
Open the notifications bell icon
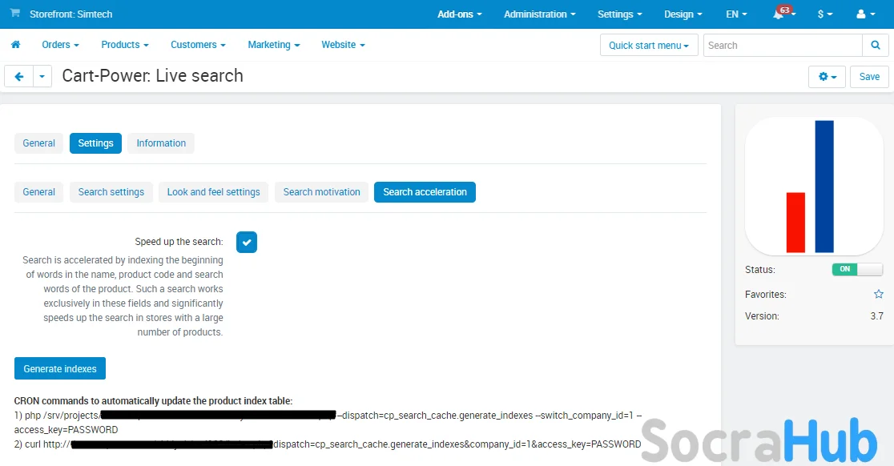pos(779,14)
